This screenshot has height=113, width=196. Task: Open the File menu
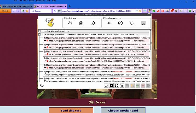click(x=15, y=1)
